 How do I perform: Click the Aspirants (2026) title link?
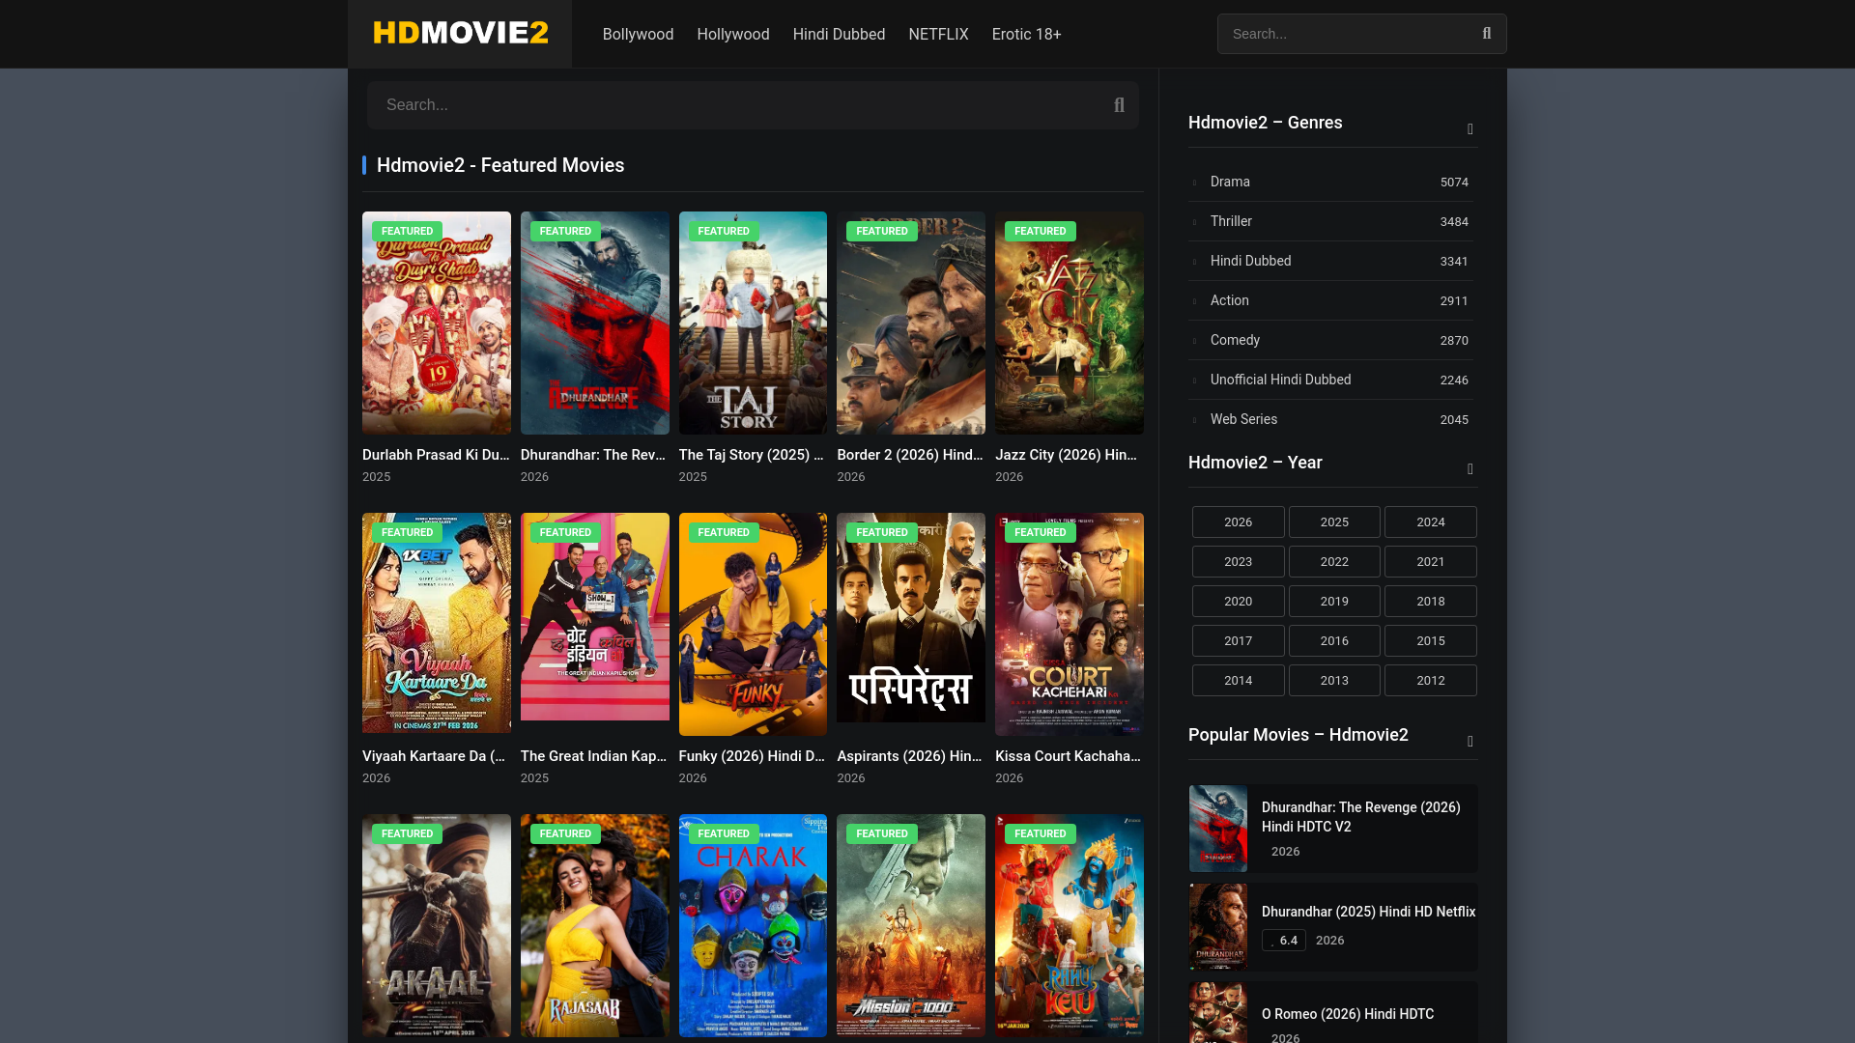pos(909,756)
